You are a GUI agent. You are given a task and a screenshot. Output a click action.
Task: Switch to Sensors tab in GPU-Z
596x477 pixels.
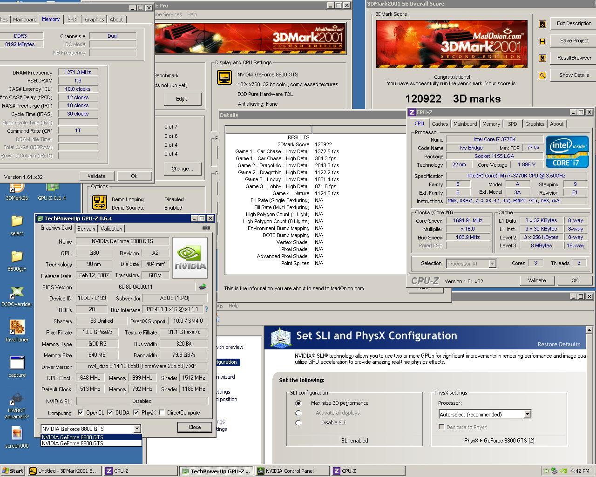click(86, 229)
